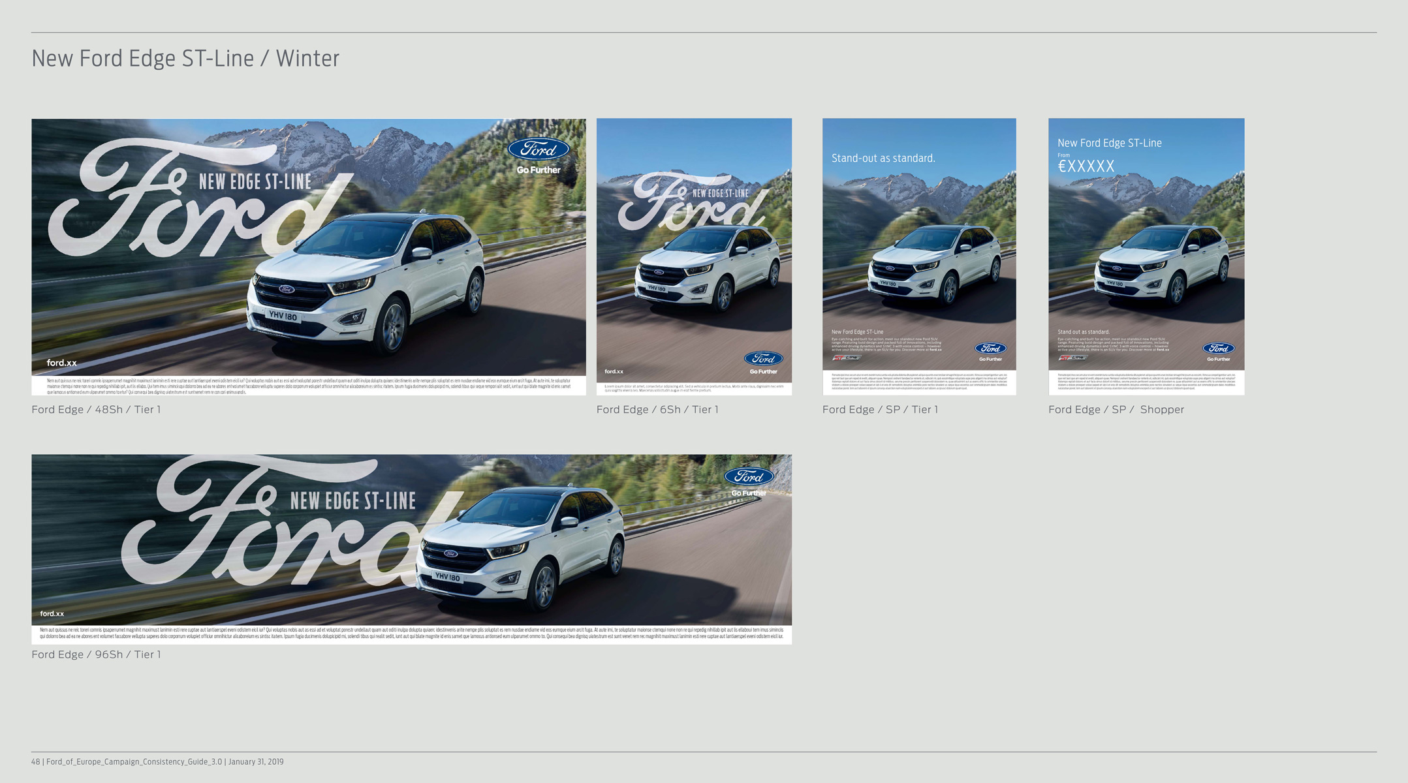The image size is (1408, 783).
Task: Click 'Stand-out as standard.' headline
Action: [883, 159]
